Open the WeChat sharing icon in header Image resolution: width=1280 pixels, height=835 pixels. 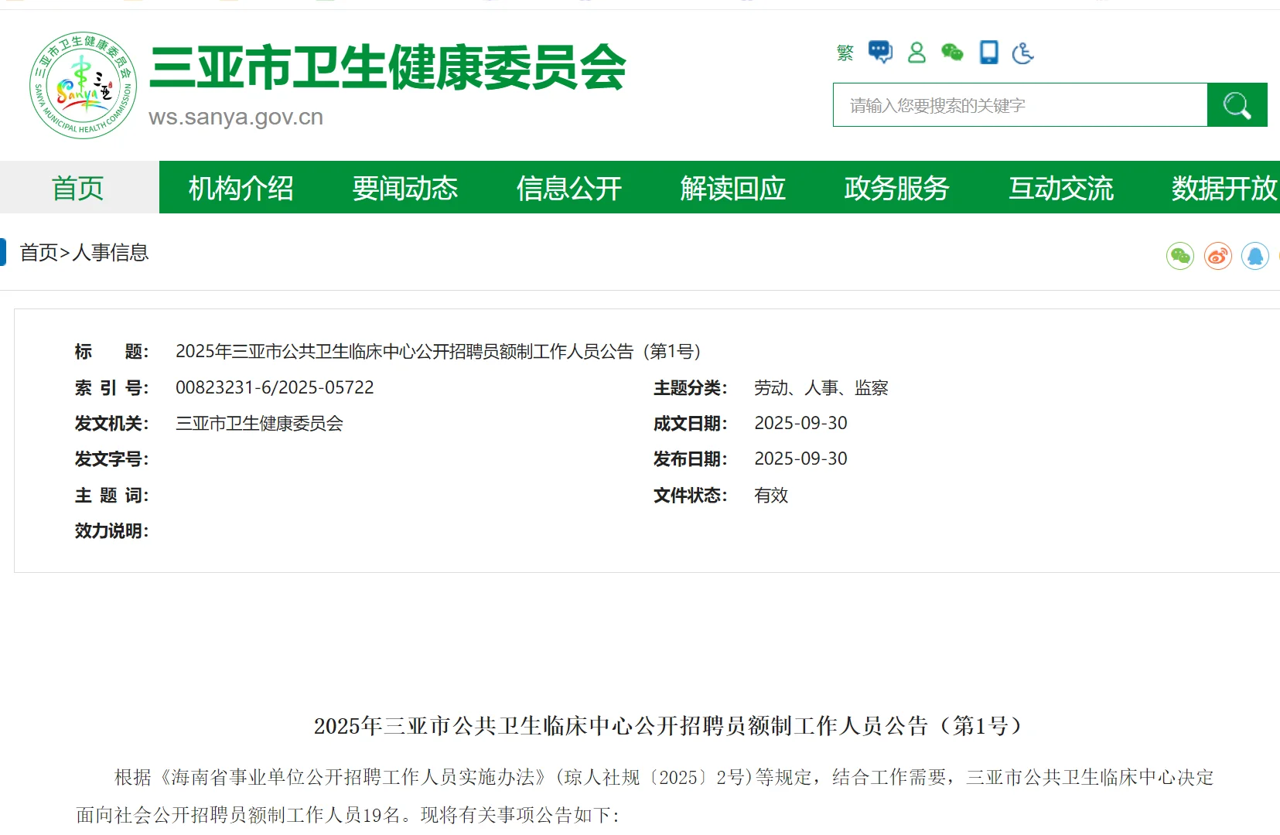point(952,53)
